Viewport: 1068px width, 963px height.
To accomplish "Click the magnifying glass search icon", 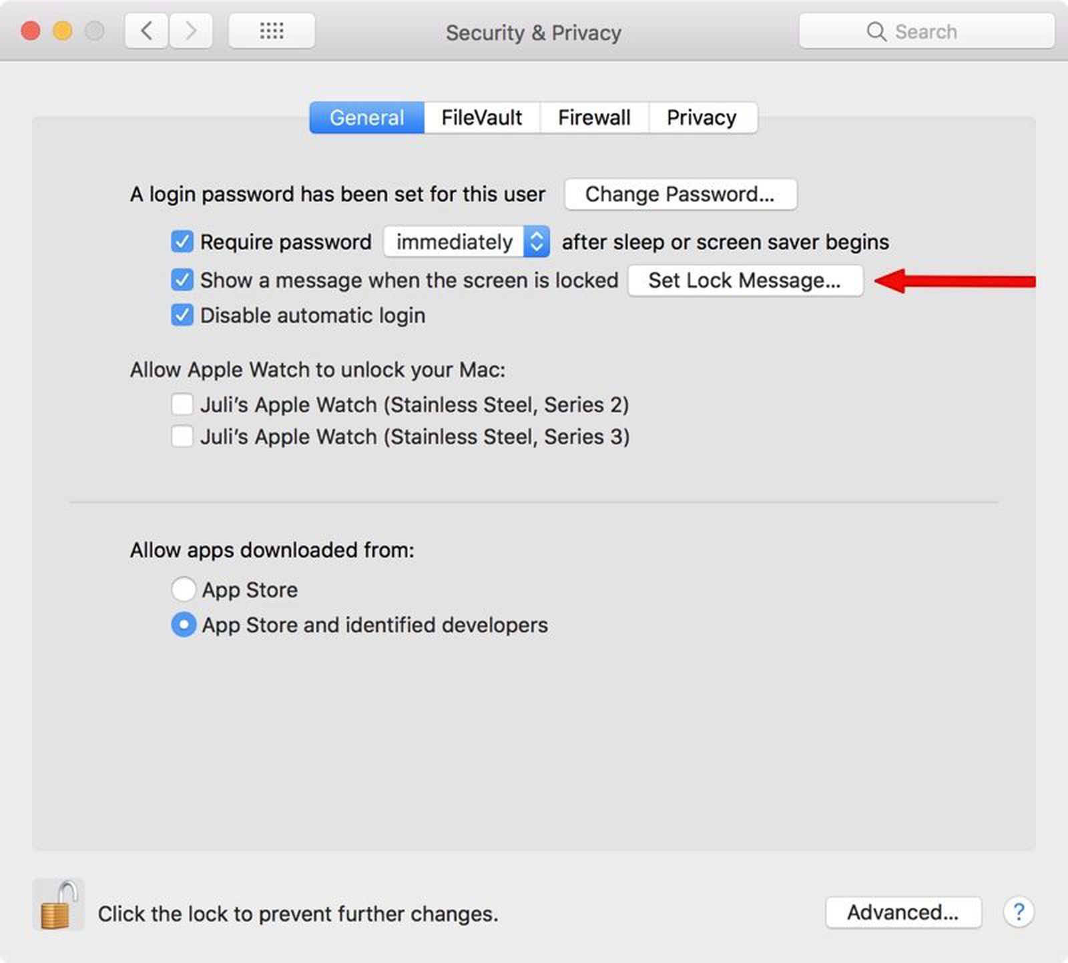I will pyautogui.click(x=876, y=32).
